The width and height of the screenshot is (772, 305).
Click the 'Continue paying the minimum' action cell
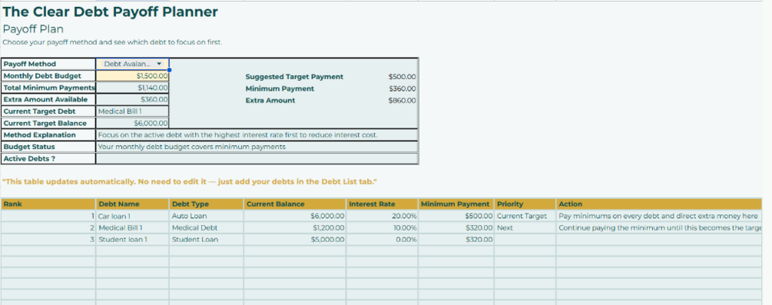click(x=659, y=227)
